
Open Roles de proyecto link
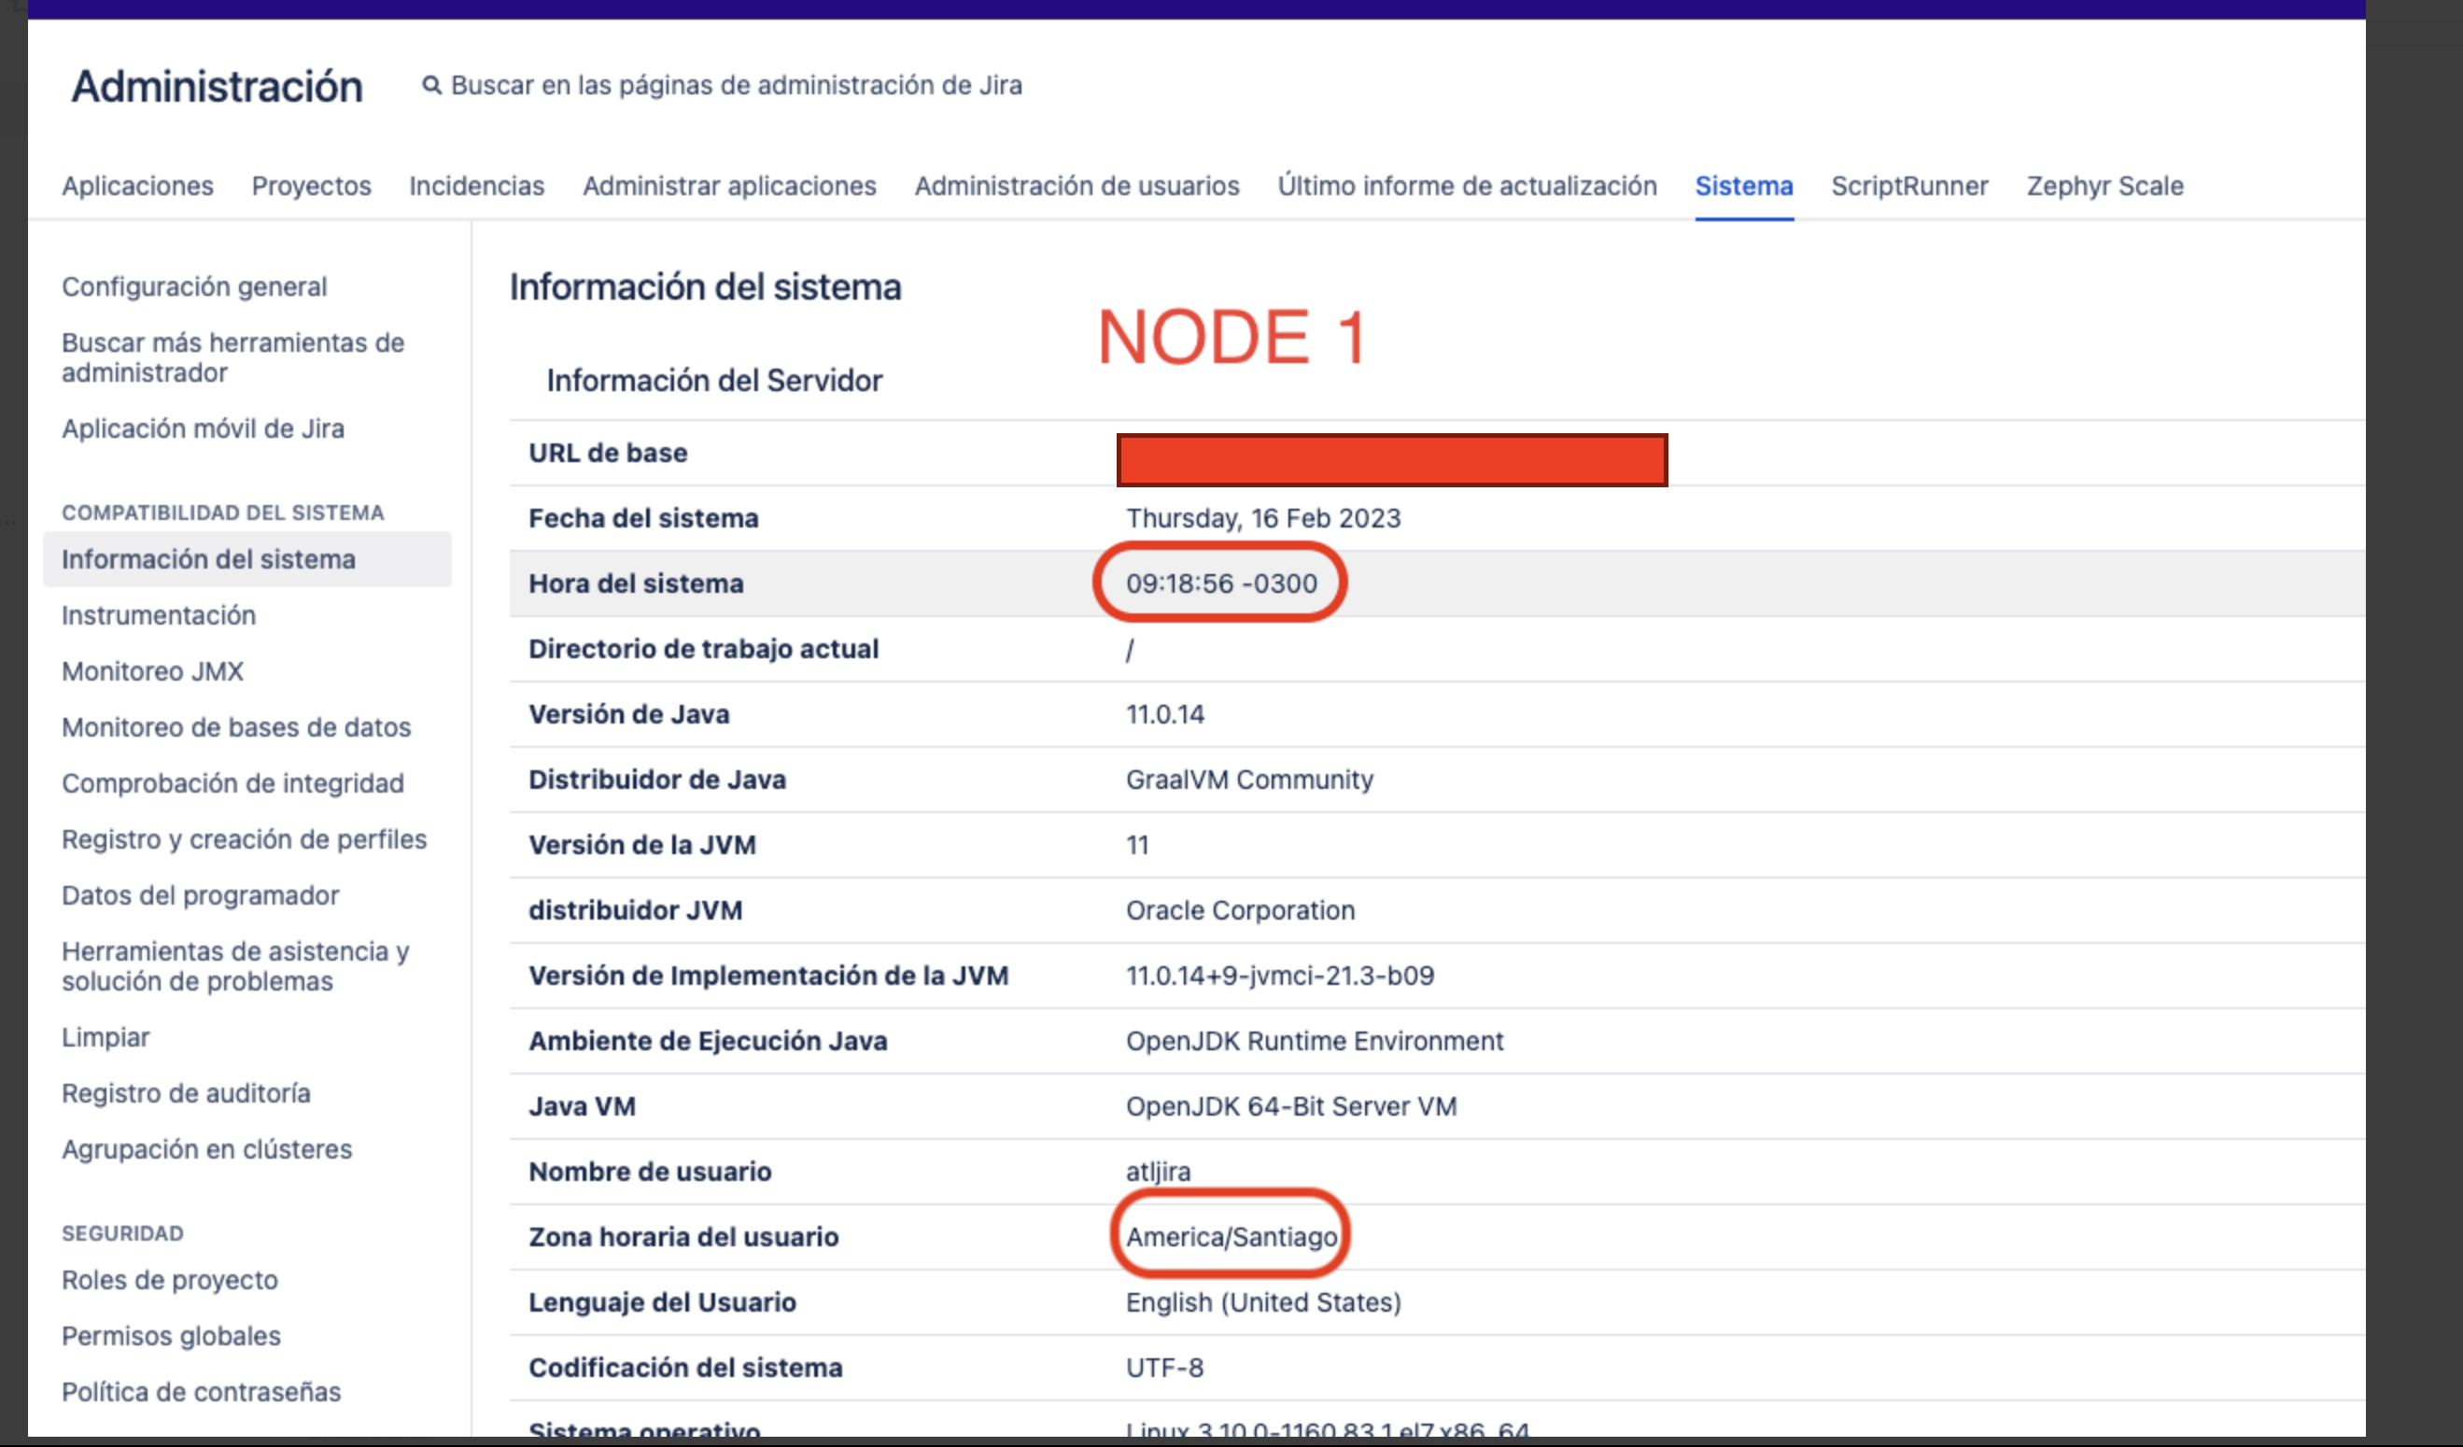pyautogui.click(x=169, y=1279)
